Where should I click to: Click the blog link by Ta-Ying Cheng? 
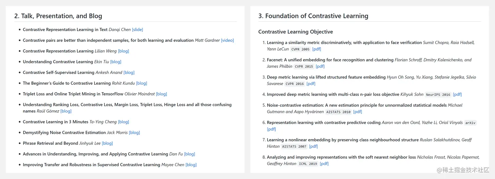point(123,122)
